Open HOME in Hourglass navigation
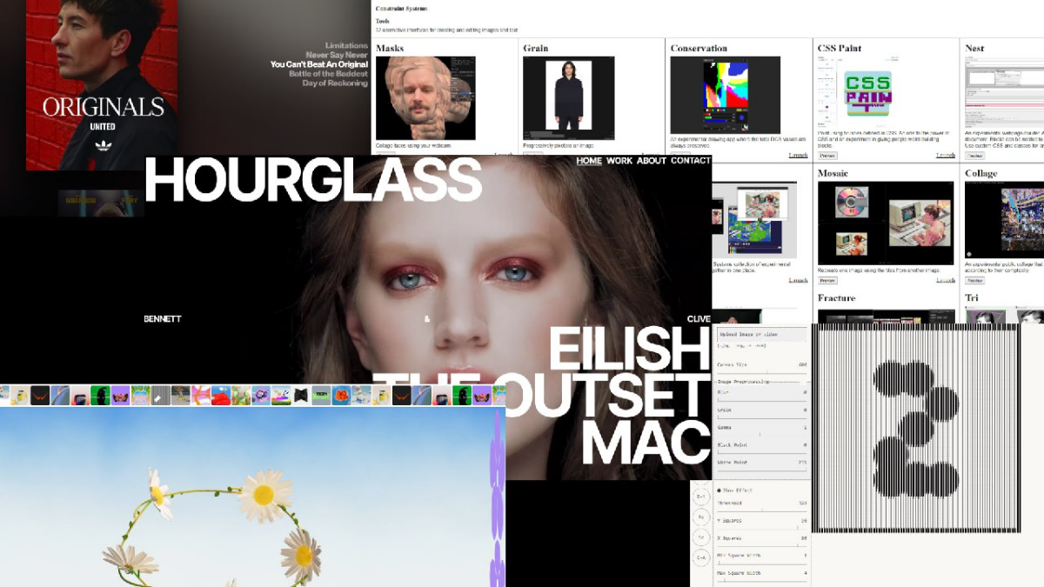The height and width of the screenshot is (587, 1044). click(589, 161)
